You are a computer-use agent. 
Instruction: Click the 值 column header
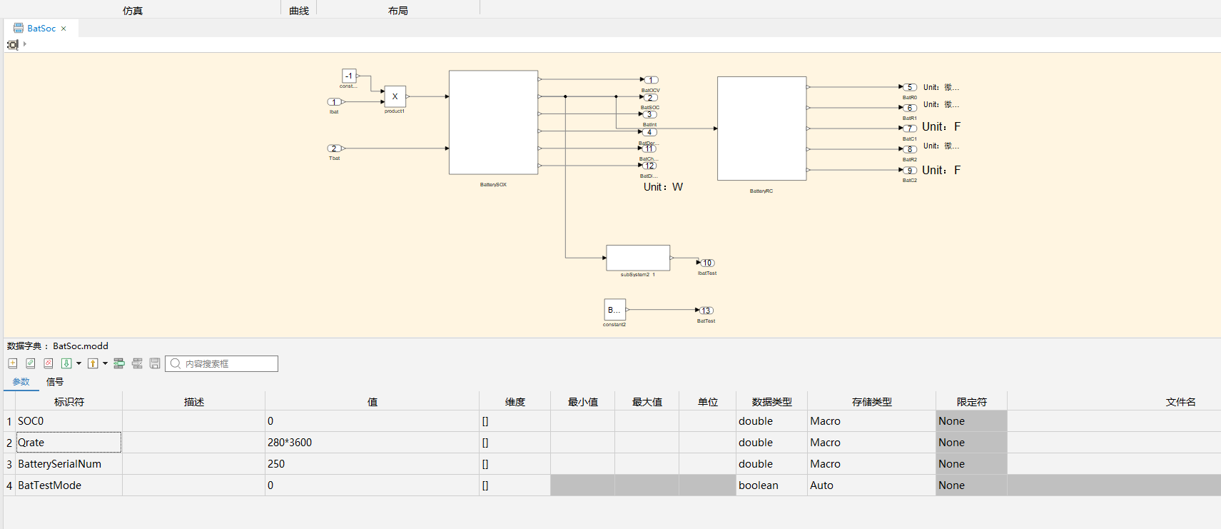point(373,402)
